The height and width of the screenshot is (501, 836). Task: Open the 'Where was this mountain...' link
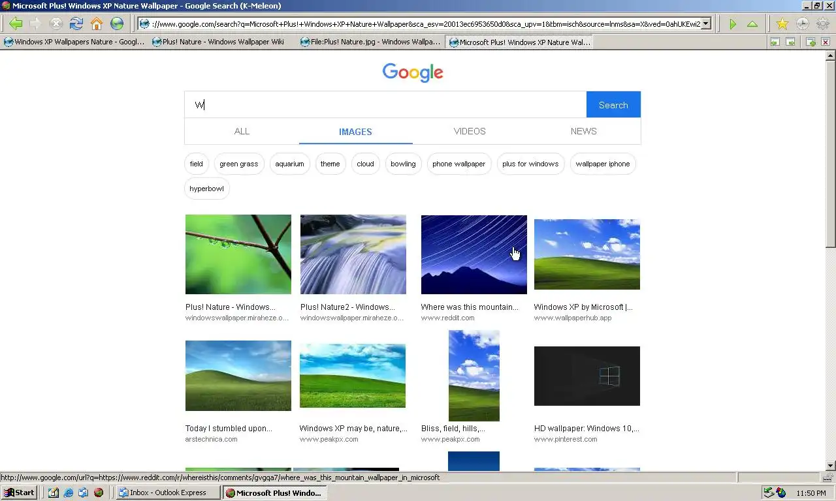pyautogui.click(x=470, y=307)
